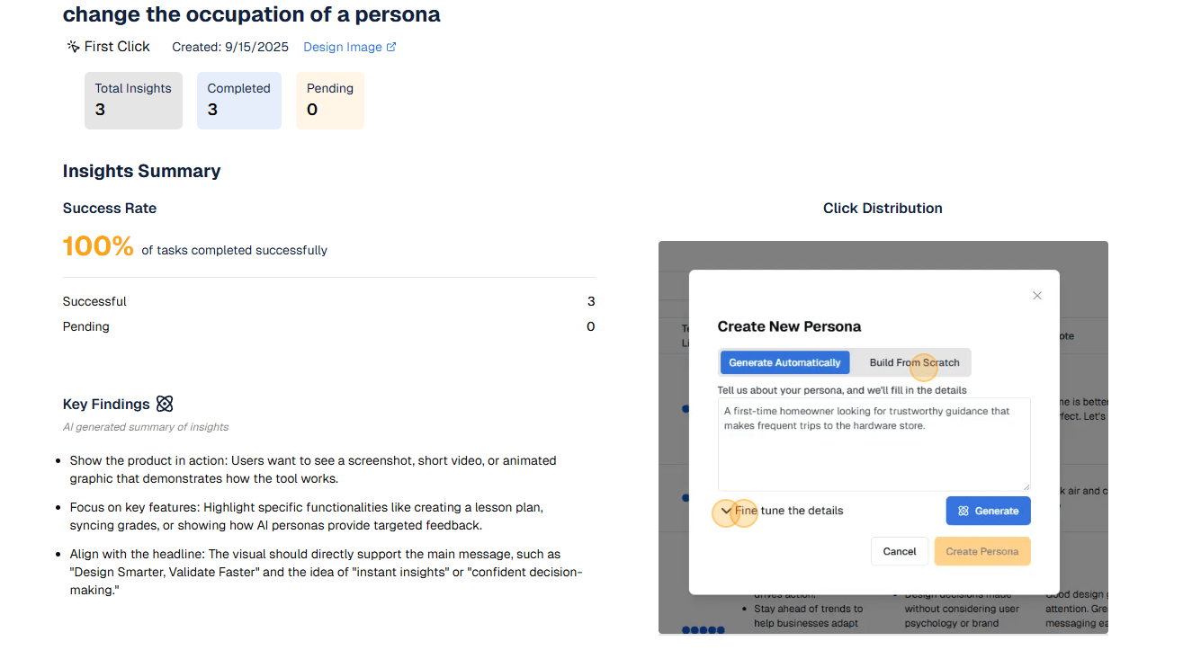The height and width of the screenshot is (650, 1192).
Task: Click the Insights Summary heading
Action: click(x=141, y=171)
